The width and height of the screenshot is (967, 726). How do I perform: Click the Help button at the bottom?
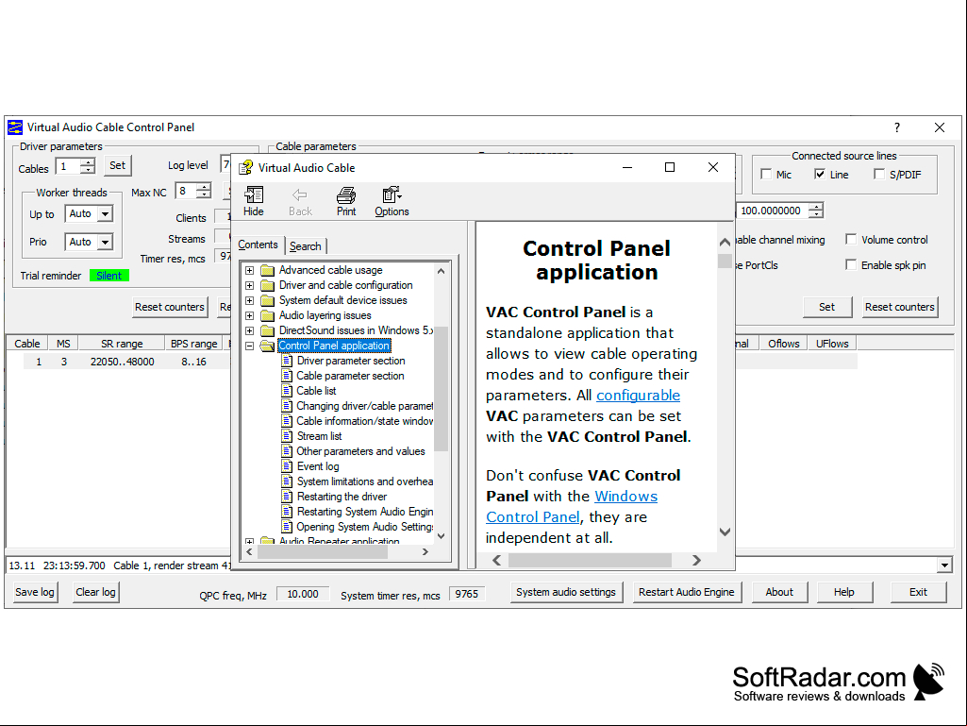coord(843,592)
